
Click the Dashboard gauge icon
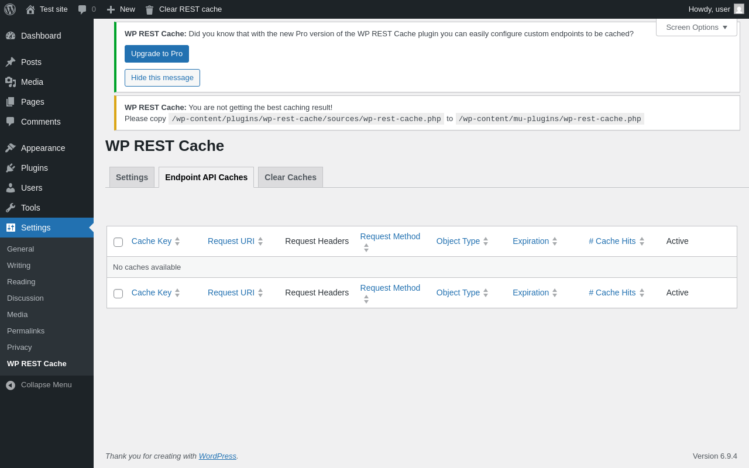11,36
